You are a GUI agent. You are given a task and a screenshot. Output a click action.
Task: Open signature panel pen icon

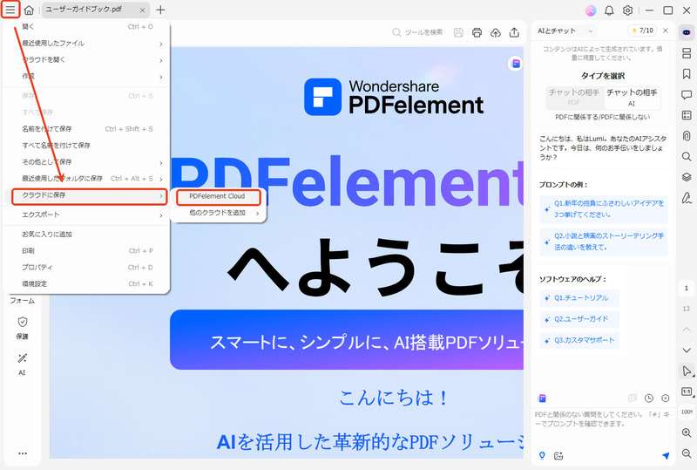(x=687, y=198)
